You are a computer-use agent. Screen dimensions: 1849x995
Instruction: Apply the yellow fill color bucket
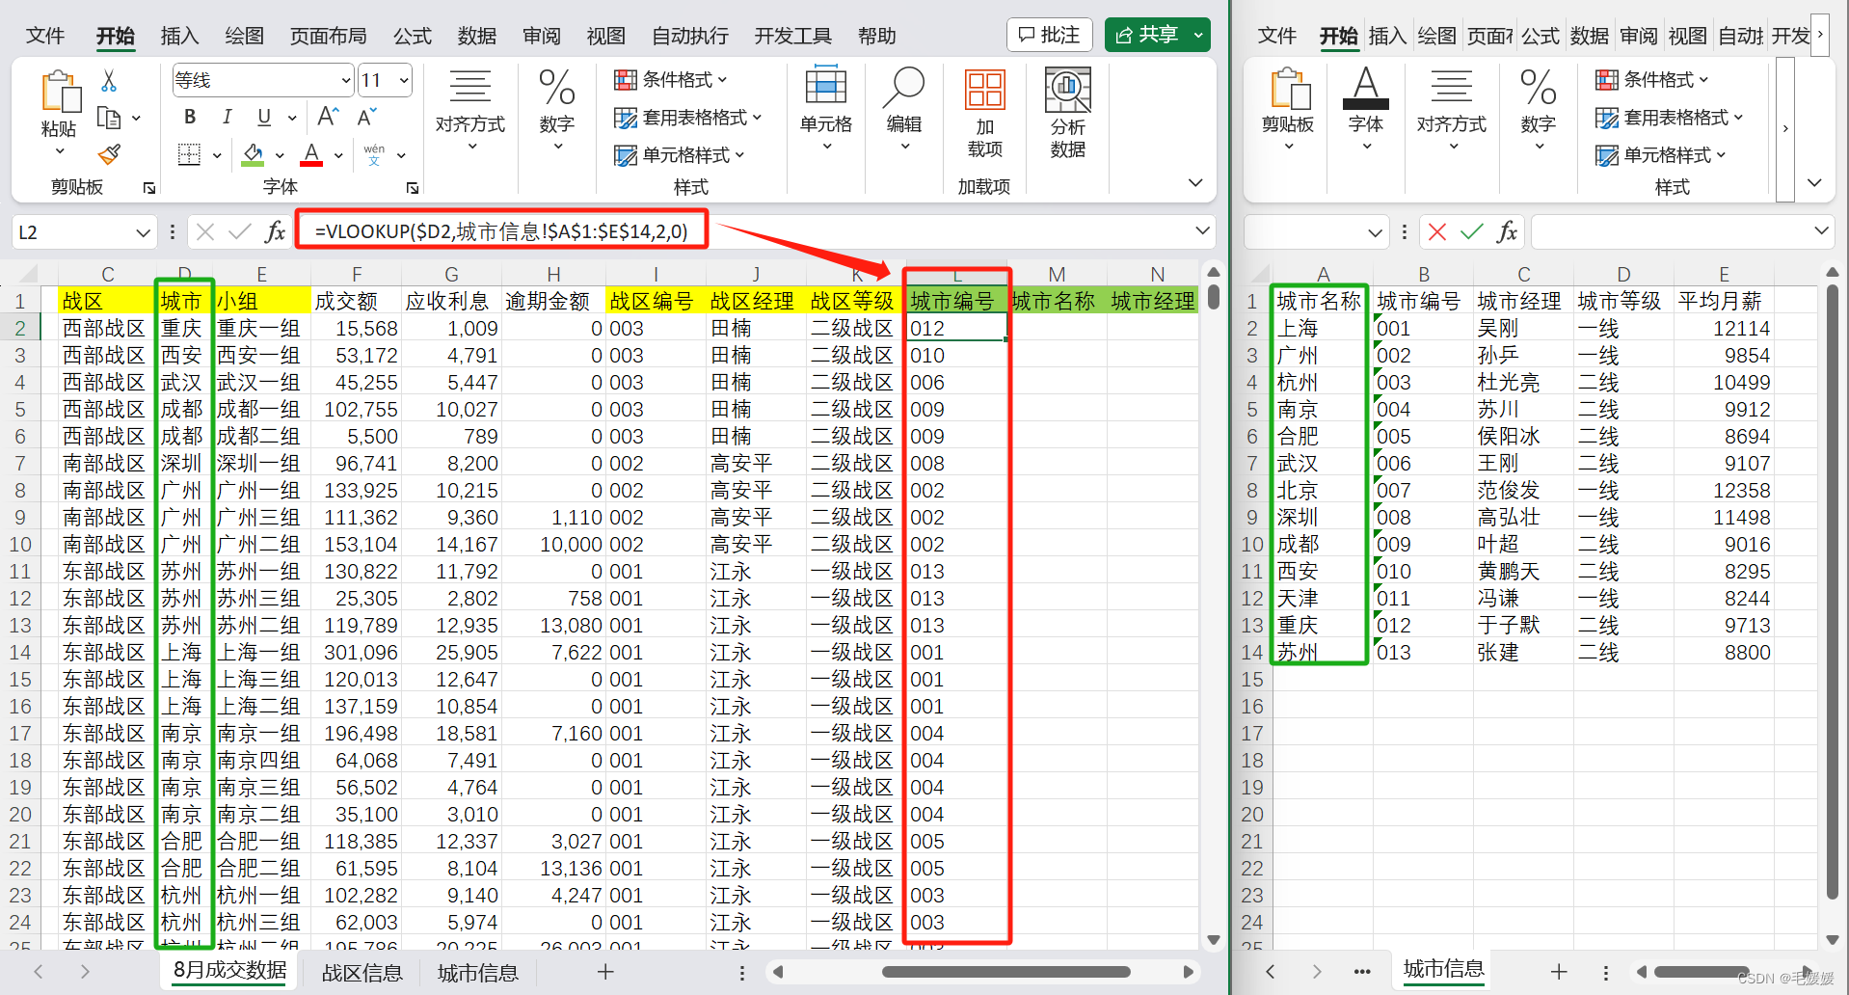(x=254, y=154)
